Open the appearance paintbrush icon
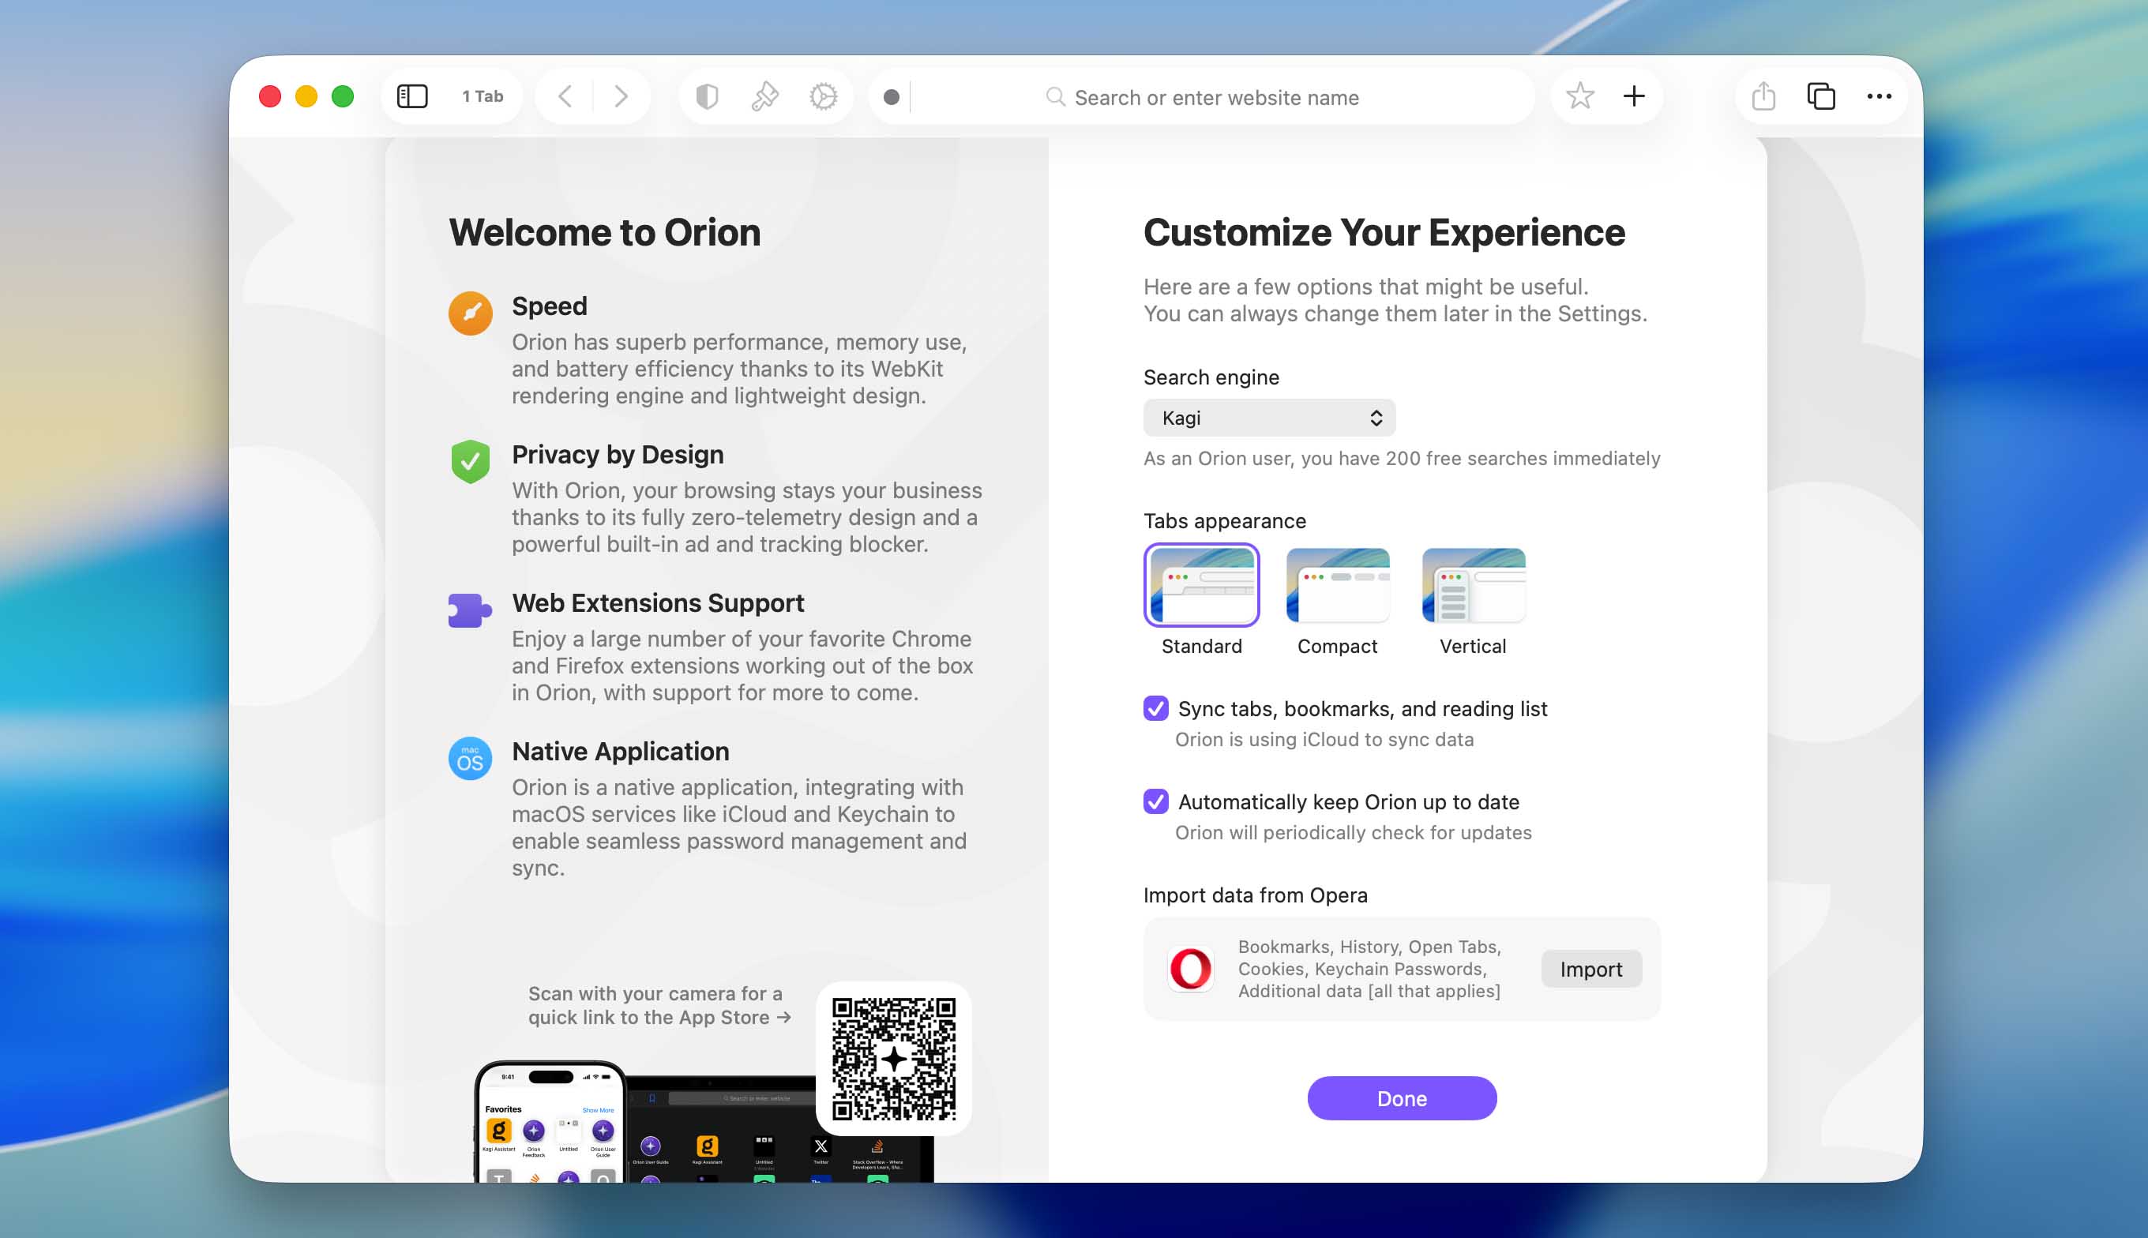The width and height of the screenshot is (2148, 1238). point(764,96)
